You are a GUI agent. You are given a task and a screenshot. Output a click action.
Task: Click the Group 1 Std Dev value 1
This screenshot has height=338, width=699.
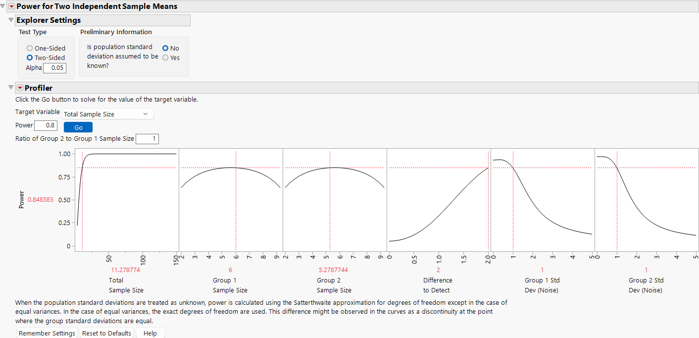click(x=542, y=270)
